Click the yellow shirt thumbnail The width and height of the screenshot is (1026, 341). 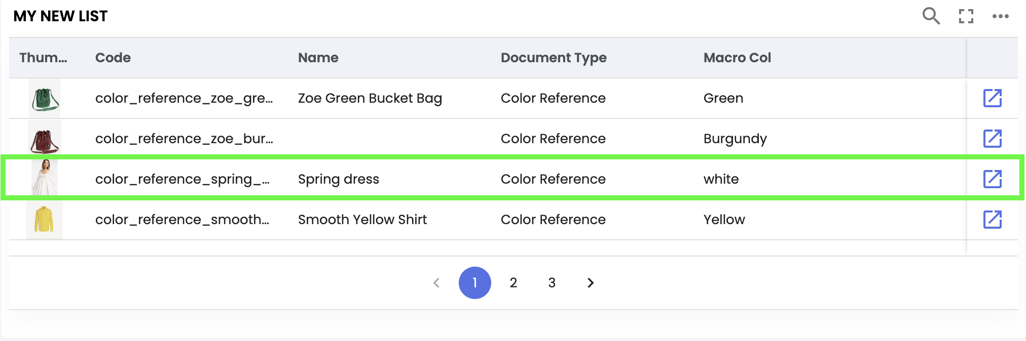(45, 220)
